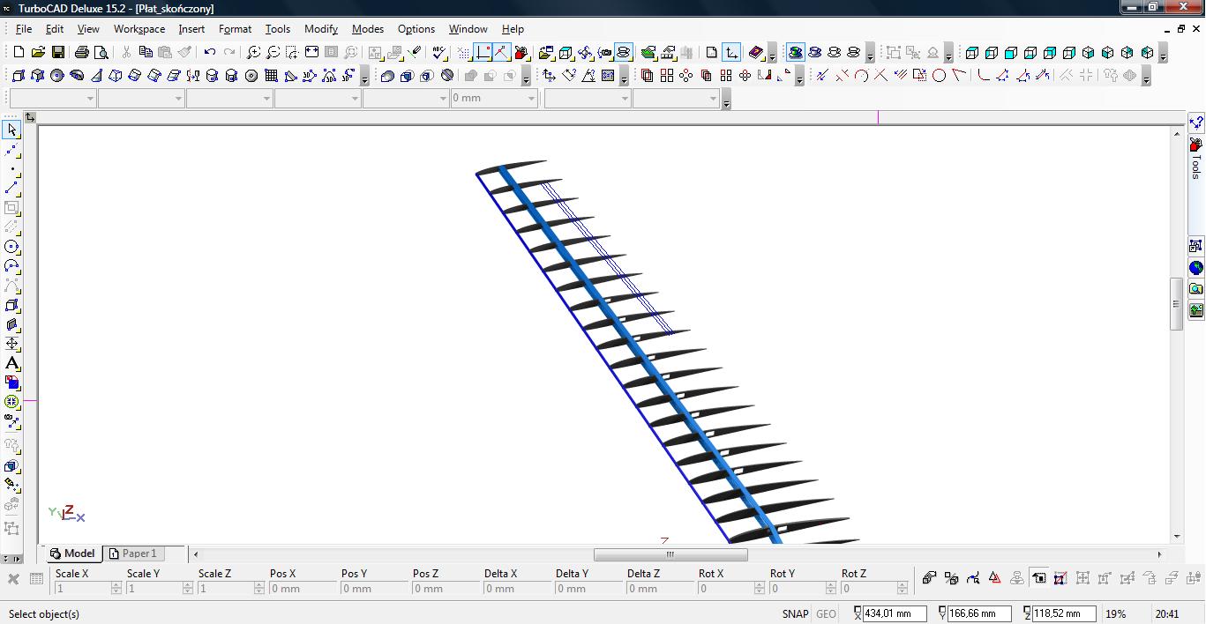Screen dimensions: 1206x624
Task: Select the Zoom In magnifier tool
Action: pos(254,53)
